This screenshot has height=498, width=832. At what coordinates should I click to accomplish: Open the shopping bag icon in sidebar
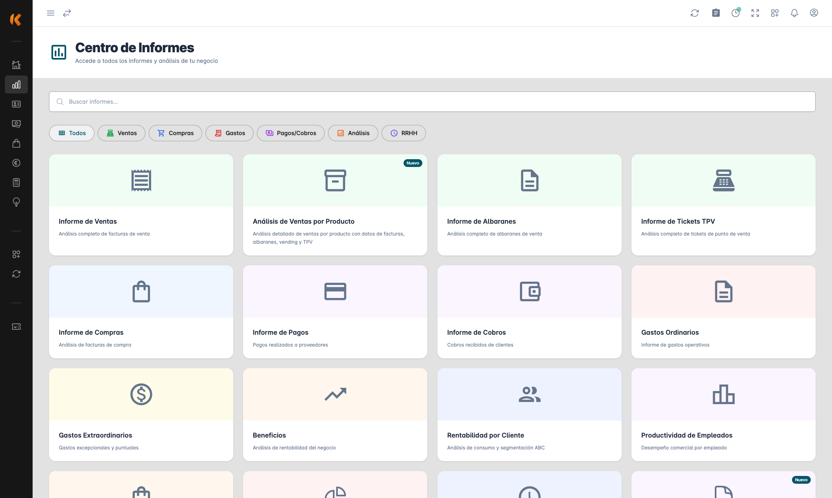tap(16, 143)
